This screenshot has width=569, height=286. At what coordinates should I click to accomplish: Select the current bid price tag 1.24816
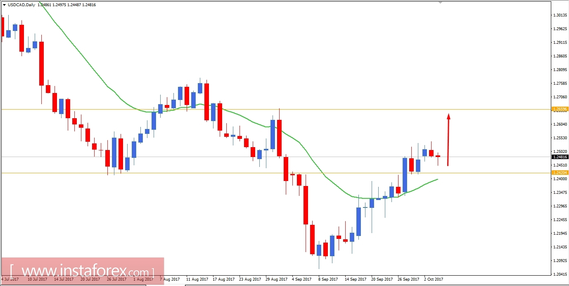[x=560, y=157]
